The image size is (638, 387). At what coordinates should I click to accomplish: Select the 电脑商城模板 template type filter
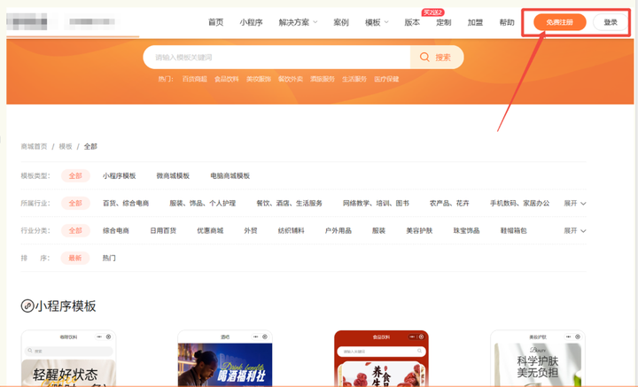click(x=230, y=176)
